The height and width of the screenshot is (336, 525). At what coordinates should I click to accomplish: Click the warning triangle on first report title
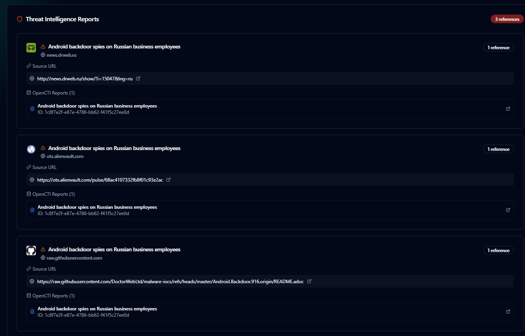pyautogui.click(x=43, y=46)
